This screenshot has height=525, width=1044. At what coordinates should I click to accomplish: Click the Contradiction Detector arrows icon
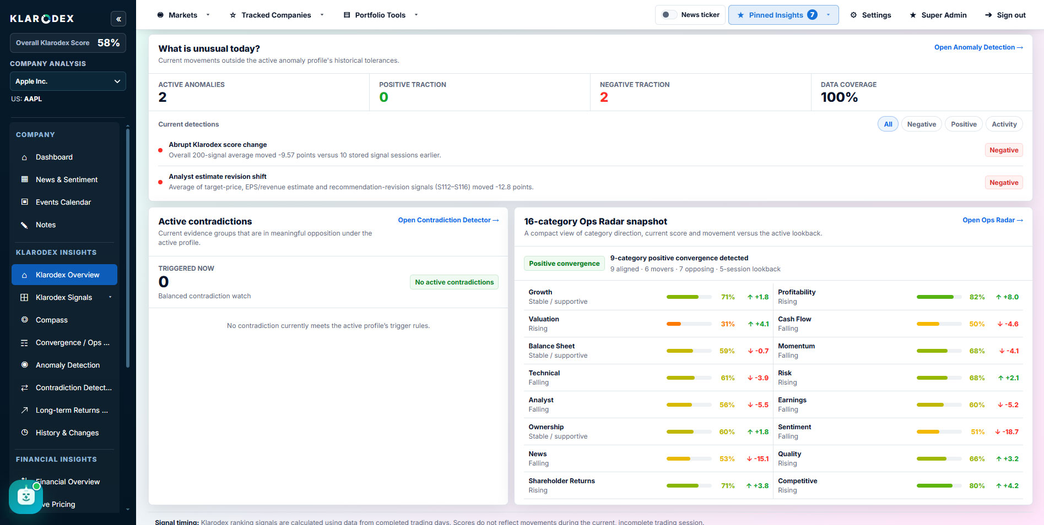(x=24, y=387)
